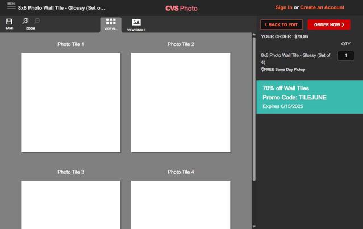The width and height of the screenshot is (363, 229).
Task: Click the 'FREE Same Day Pickup' text
Action: [285, 69]
